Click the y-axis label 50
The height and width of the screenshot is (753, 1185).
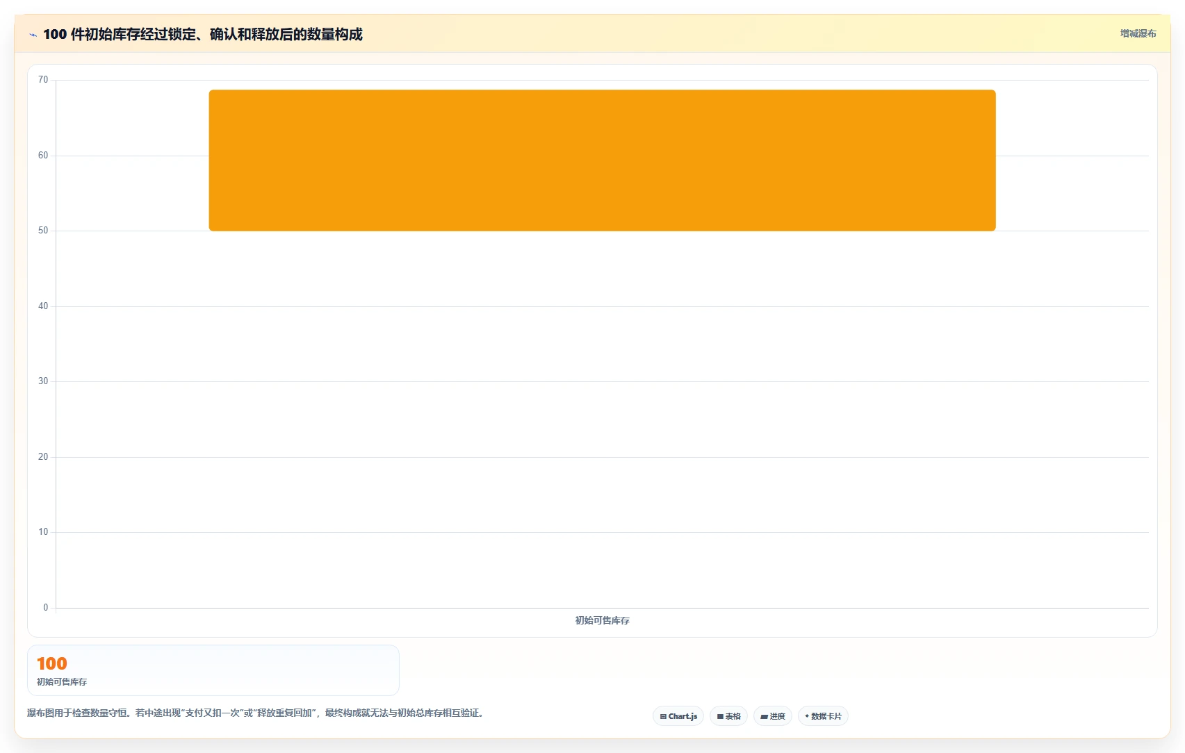43,231
